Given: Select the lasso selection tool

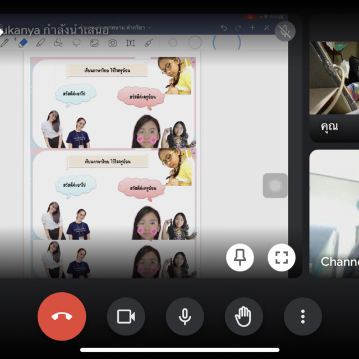Looking at the screenshot, I should (76, 43).
